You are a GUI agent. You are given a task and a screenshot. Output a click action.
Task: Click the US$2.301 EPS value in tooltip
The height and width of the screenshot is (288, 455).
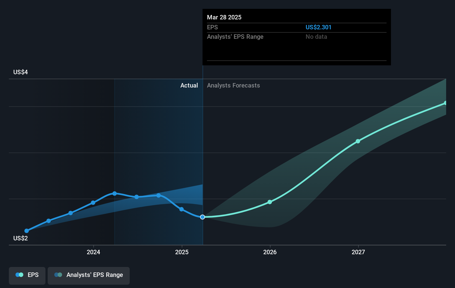[x=318, y=27]
